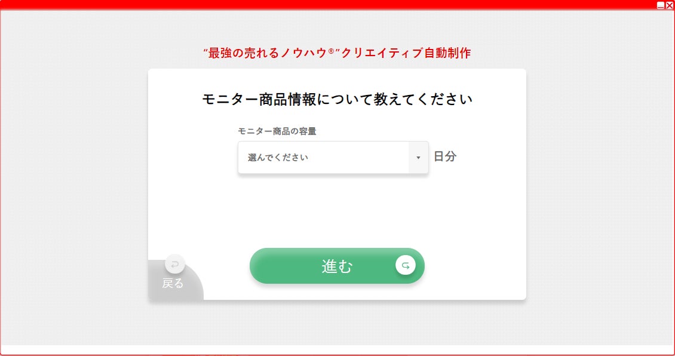The height and width of the screenshot is (356, 675).
Task: Click the round back-arrow icon above 戻る
Action: [x=175, y=264]
